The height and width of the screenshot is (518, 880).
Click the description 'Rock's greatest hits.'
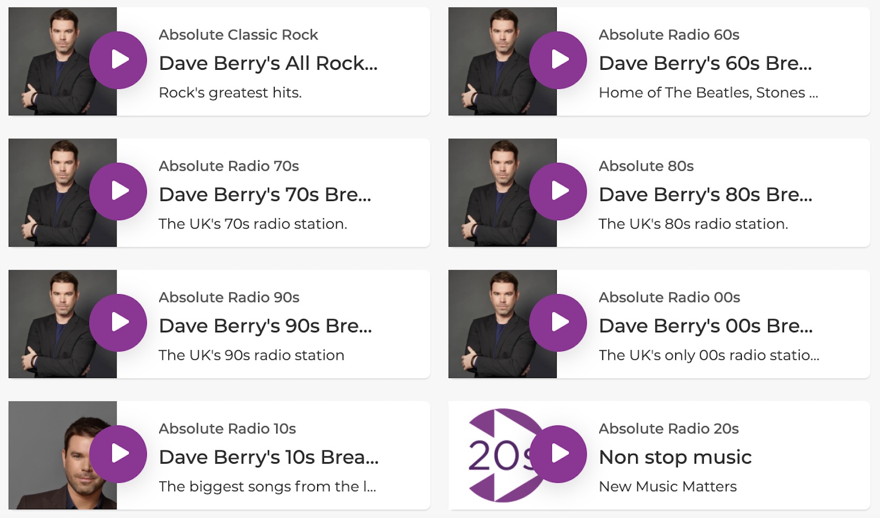point(230,93)
